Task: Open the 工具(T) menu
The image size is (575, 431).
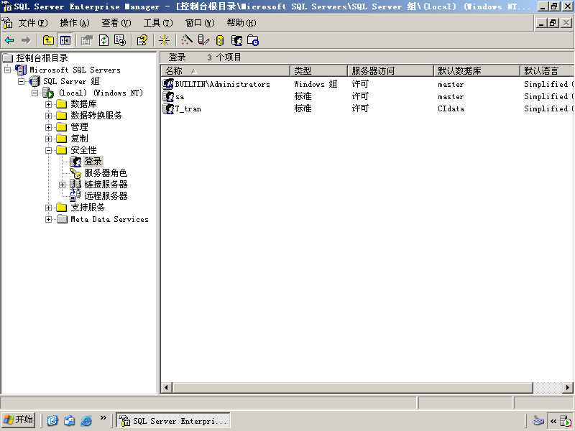Action: tap(158, 23)
